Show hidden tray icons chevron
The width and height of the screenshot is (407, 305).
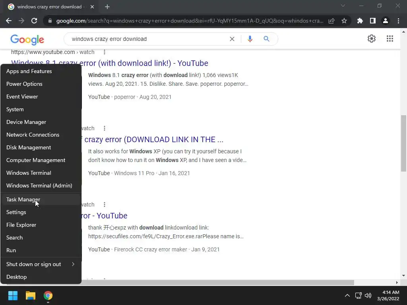(347, 295)
